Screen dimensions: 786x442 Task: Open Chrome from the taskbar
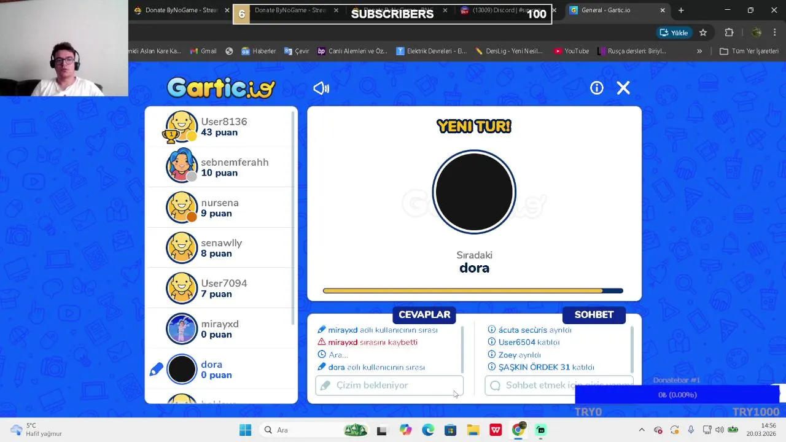coord(518,430)
